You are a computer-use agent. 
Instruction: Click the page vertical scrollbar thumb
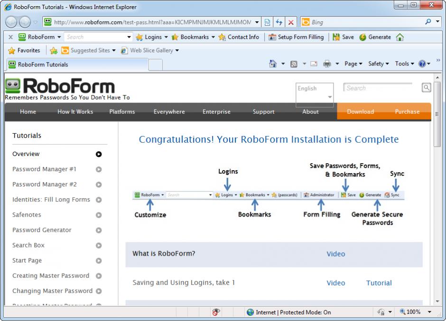tap(437, 114)
